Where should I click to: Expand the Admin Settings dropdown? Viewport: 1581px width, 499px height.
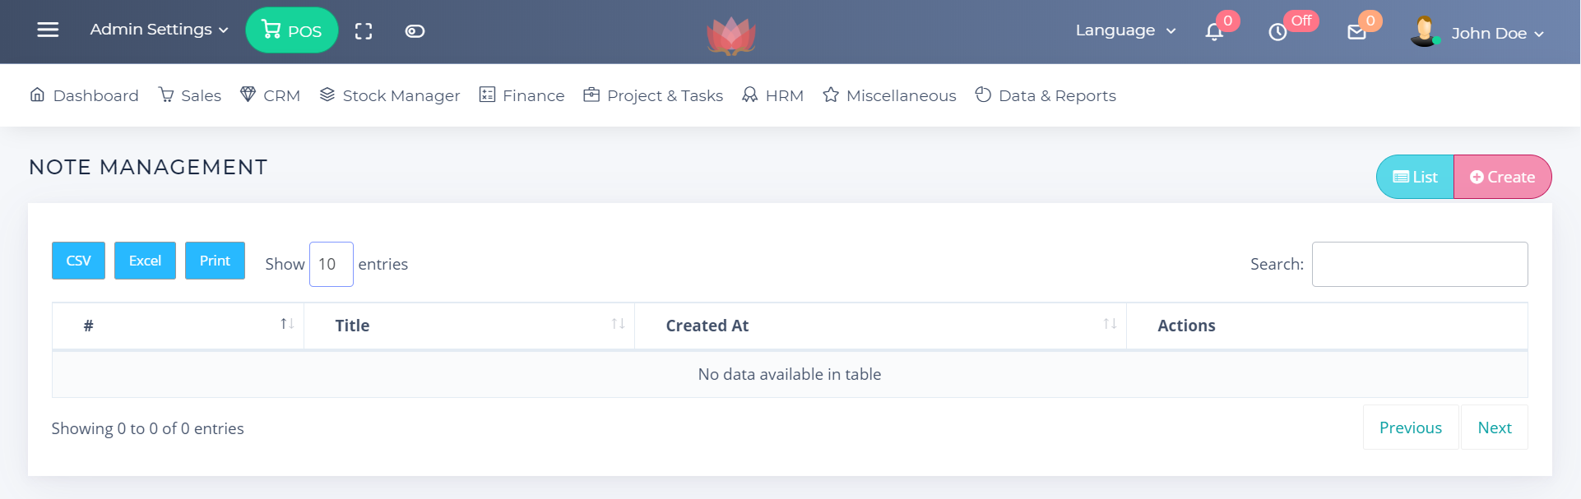[x=159, y=30]
